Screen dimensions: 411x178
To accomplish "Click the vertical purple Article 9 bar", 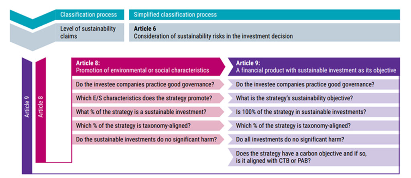I will click(x=27, y=115).
